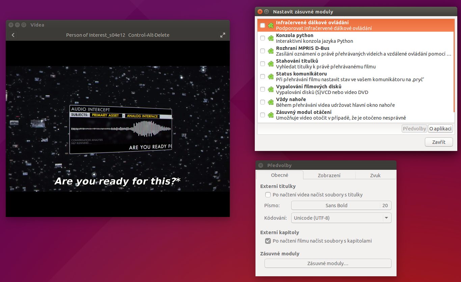Enable Infračervené dálkové ovládání plugin checkbox
Viewport: 461px width, 282px height.
(263, 25)
